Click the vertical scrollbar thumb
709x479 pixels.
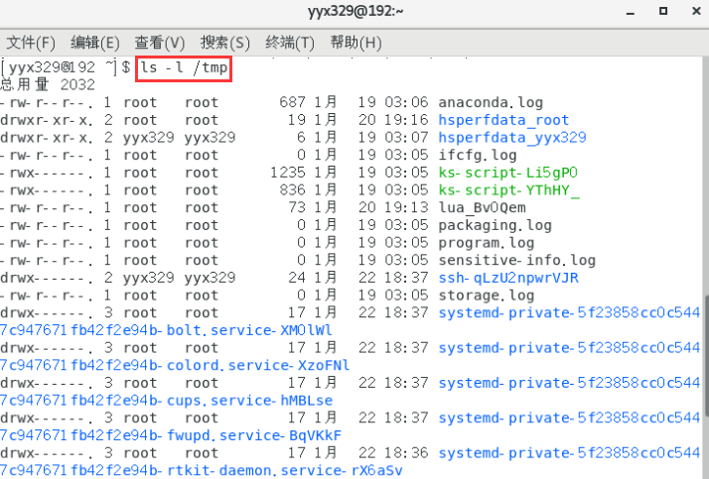706,357
